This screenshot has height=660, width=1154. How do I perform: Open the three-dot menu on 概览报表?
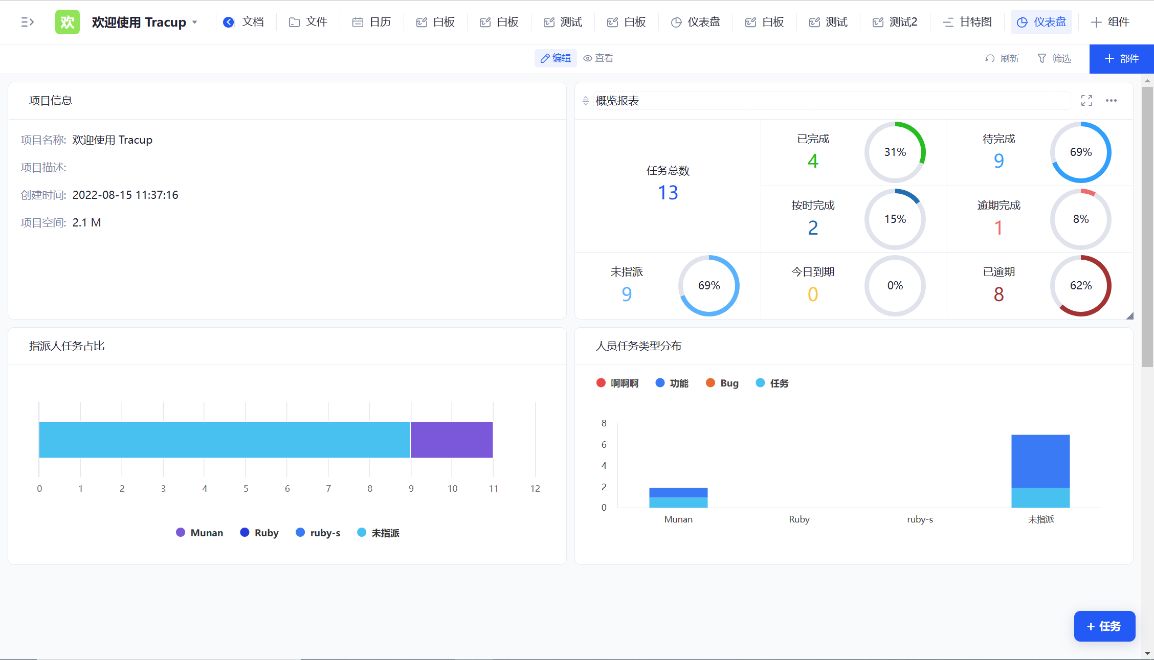click(x=1111, y=101)
